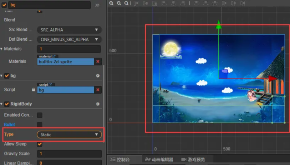Align selected nodes to horizontal center
This screenshot has height=165, width=290.
click(x=173, y=3)
